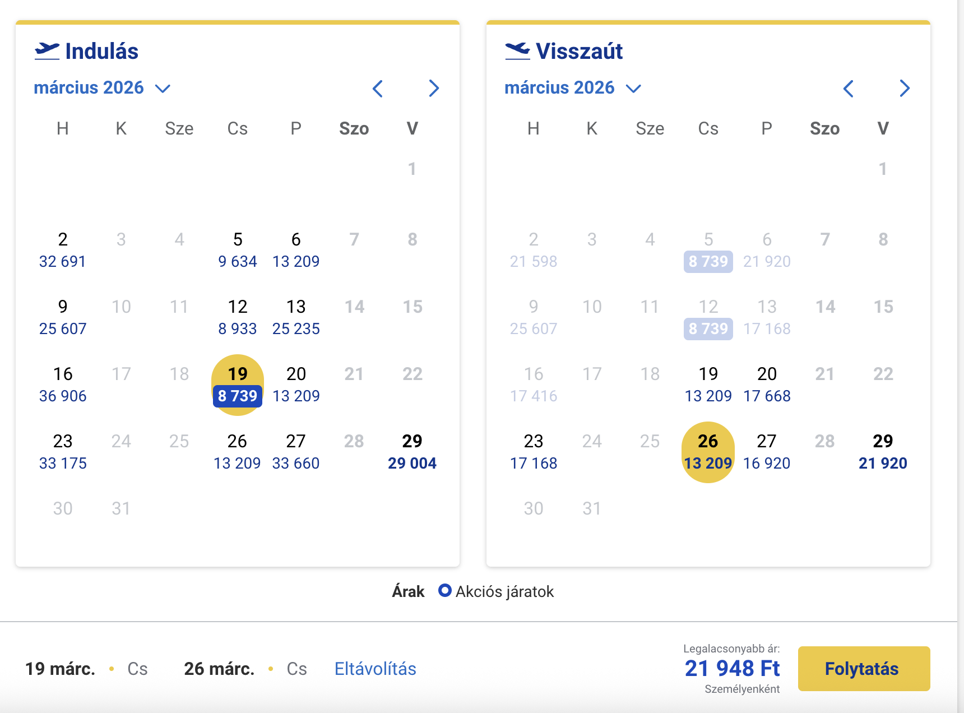
Task: Select departure on March 12 for 8 933
Action: [x=238, y=317]
